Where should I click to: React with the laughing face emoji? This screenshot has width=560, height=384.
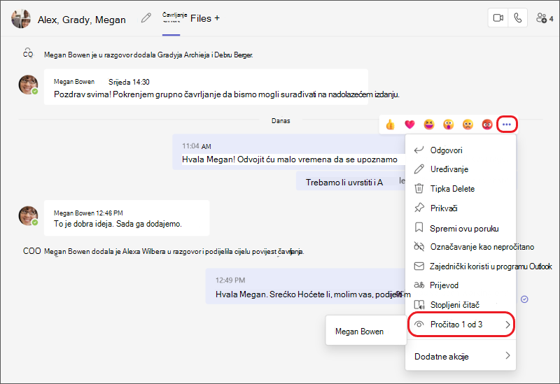pos(429,125)
